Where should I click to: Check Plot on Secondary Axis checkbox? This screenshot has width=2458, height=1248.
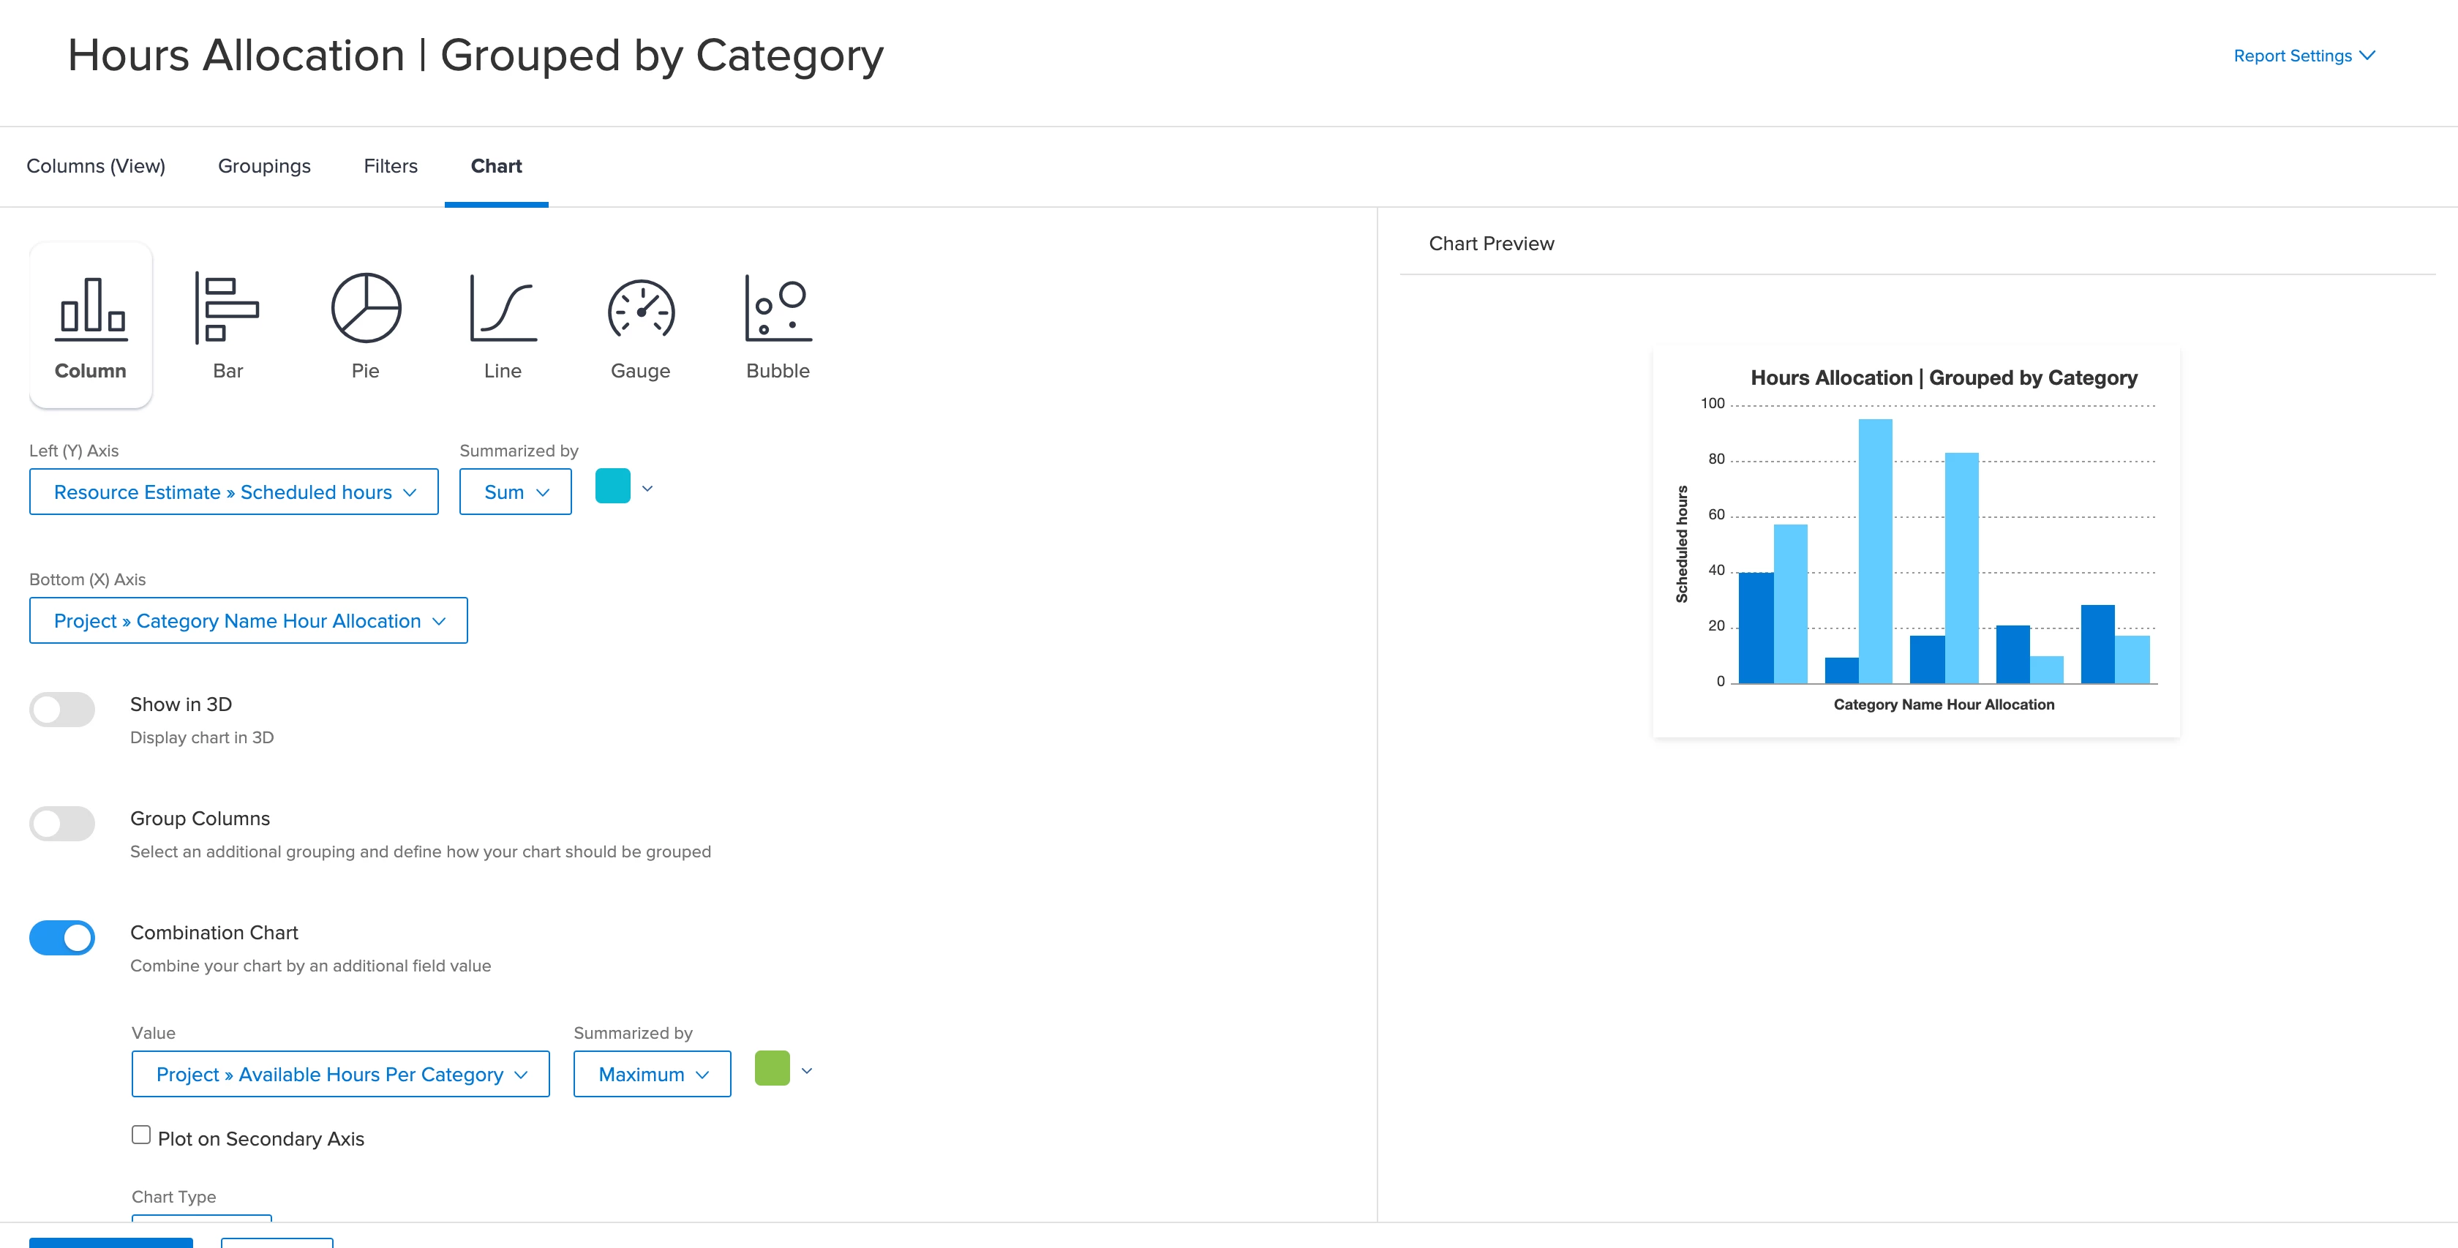pos(141,1135)
